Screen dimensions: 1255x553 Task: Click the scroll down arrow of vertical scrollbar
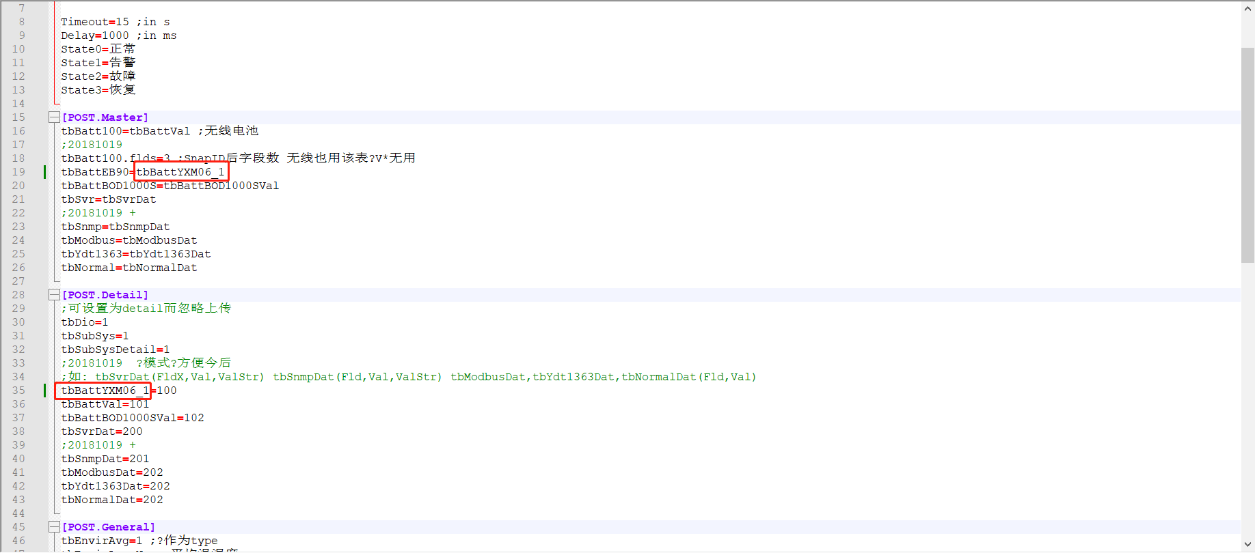pos(1248,545)
